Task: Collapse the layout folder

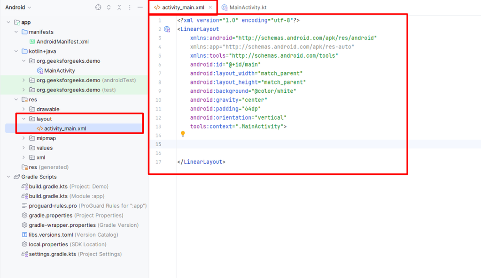Action: (24, 119)
